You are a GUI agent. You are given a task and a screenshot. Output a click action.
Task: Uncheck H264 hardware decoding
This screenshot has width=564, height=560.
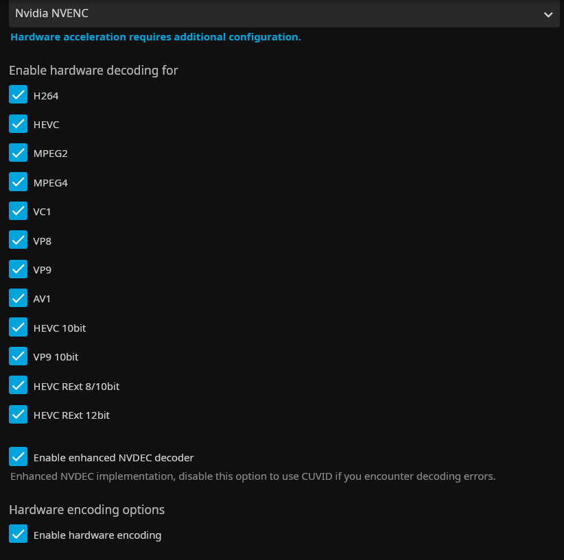click(19, 95)
